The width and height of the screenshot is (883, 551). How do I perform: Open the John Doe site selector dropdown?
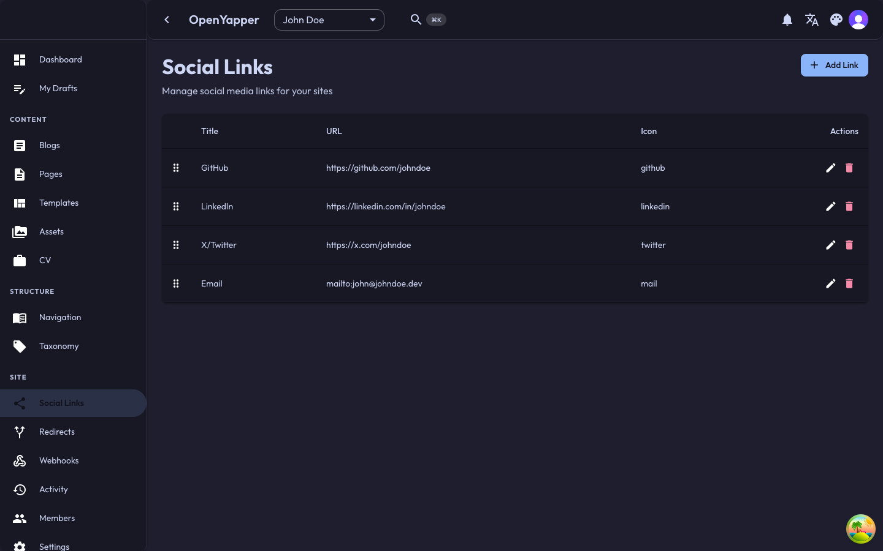click(x=329, y=20)
